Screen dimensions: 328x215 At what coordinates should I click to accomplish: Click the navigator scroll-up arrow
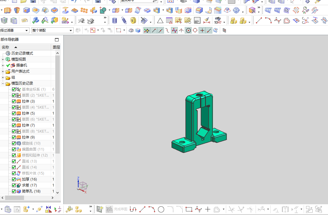click(x=58, y=53)
